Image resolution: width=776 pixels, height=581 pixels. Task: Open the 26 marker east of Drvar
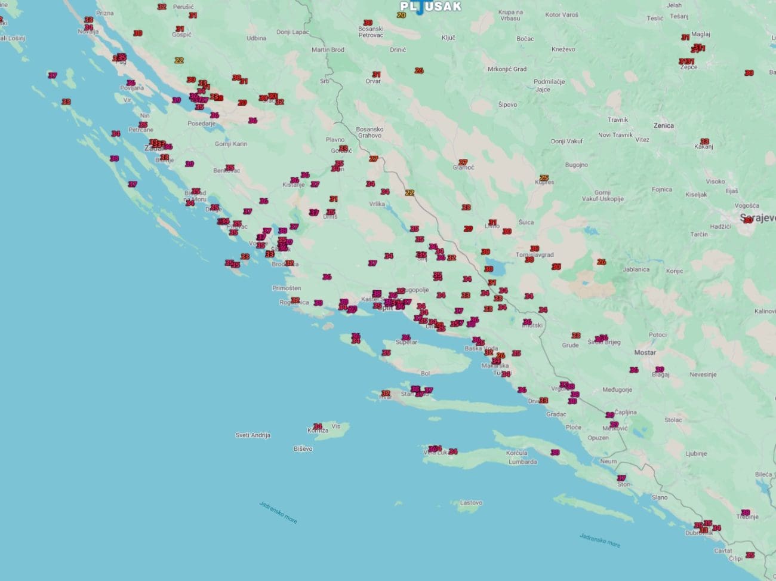pos(419,70)
